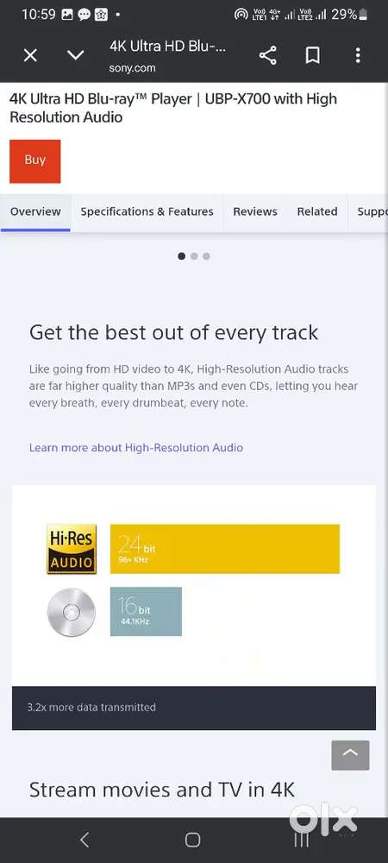This screenshot has height=863, width=388.
Task: Select the first carousel dot
Action: [181, 256]
